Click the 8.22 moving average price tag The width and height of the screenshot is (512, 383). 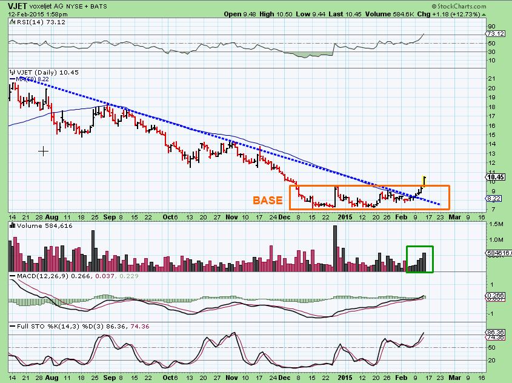click(x=494, y=199)
